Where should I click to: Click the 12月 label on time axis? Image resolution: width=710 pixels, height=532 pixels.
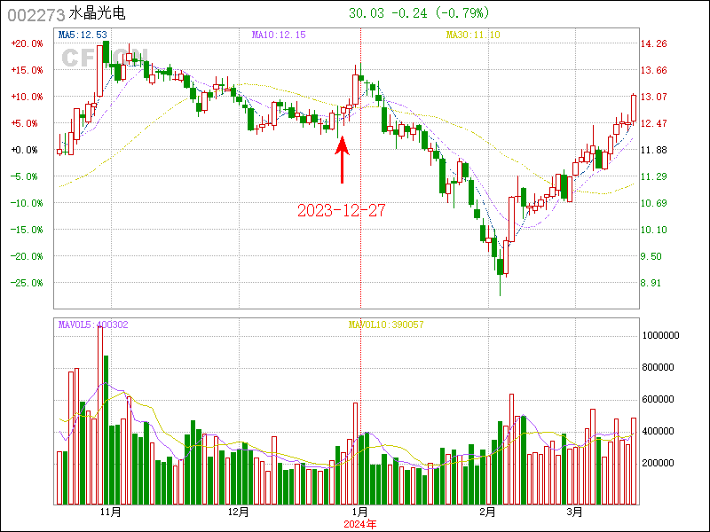(238, 512)
